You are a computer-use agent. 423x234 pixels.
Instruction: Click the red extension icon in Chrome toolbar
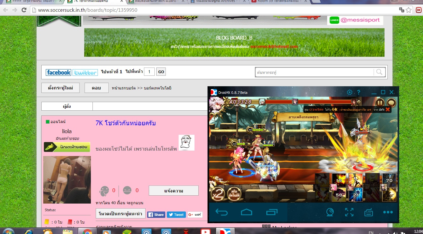[419, 10]
